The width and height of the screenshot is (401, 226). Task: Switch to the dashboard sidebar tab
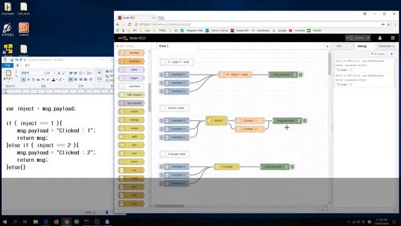[386, 46]
